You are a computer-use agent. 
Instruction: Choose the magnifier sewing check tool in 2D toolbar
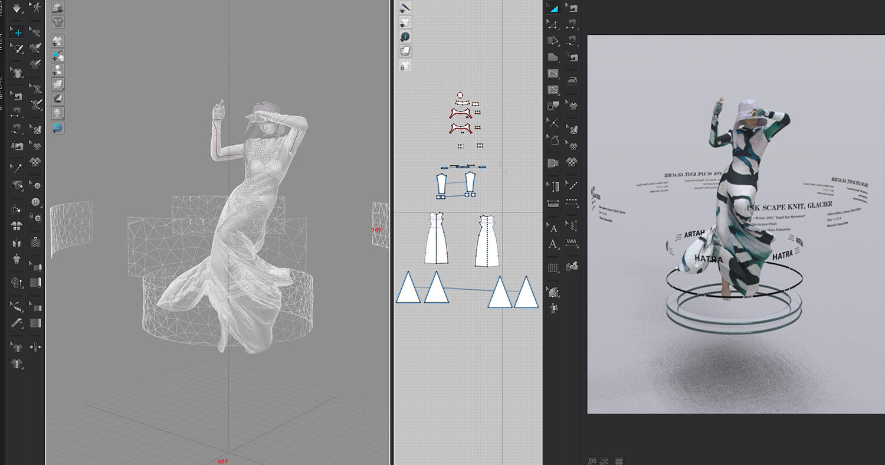click(x=573, y=57)
